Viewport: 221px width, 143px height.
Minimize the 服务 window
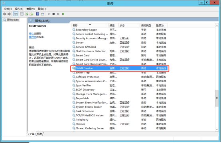click(x=201, y=2)
